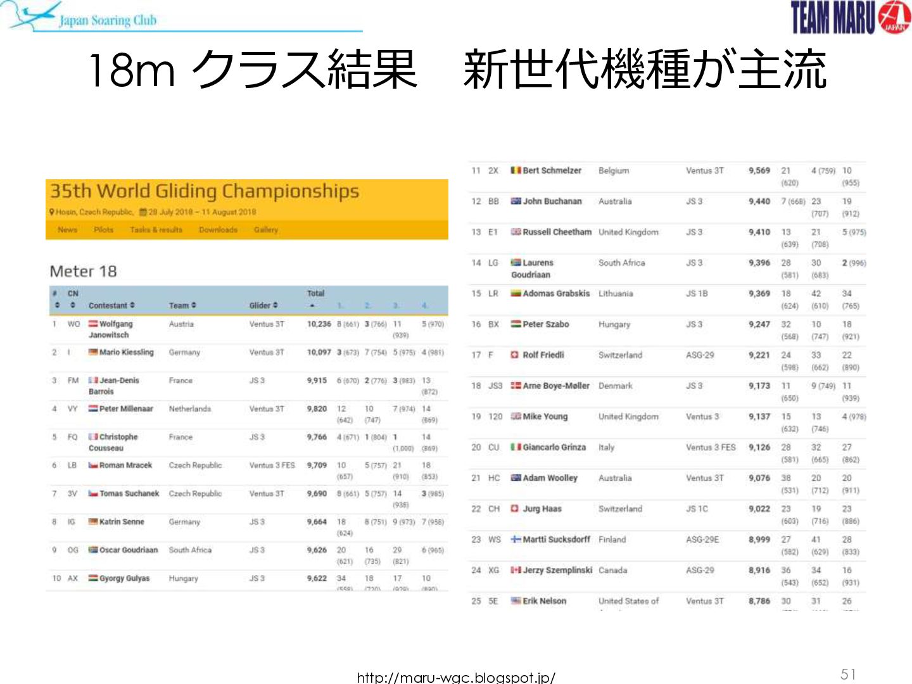Sort the table by Glider column

(x=263, y=305)
